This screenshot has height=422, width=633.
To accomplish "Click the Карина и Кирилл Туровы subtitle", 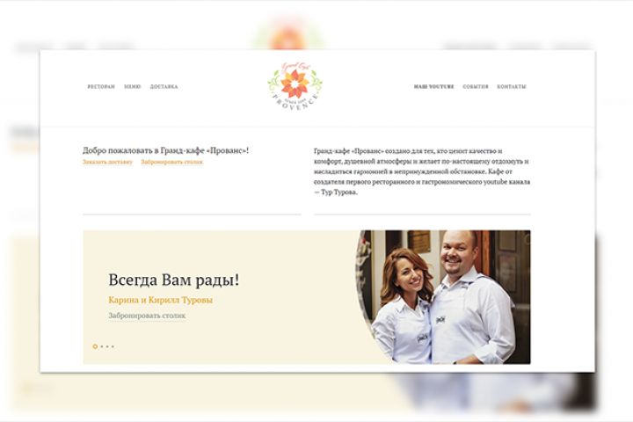I will [160, 300].
